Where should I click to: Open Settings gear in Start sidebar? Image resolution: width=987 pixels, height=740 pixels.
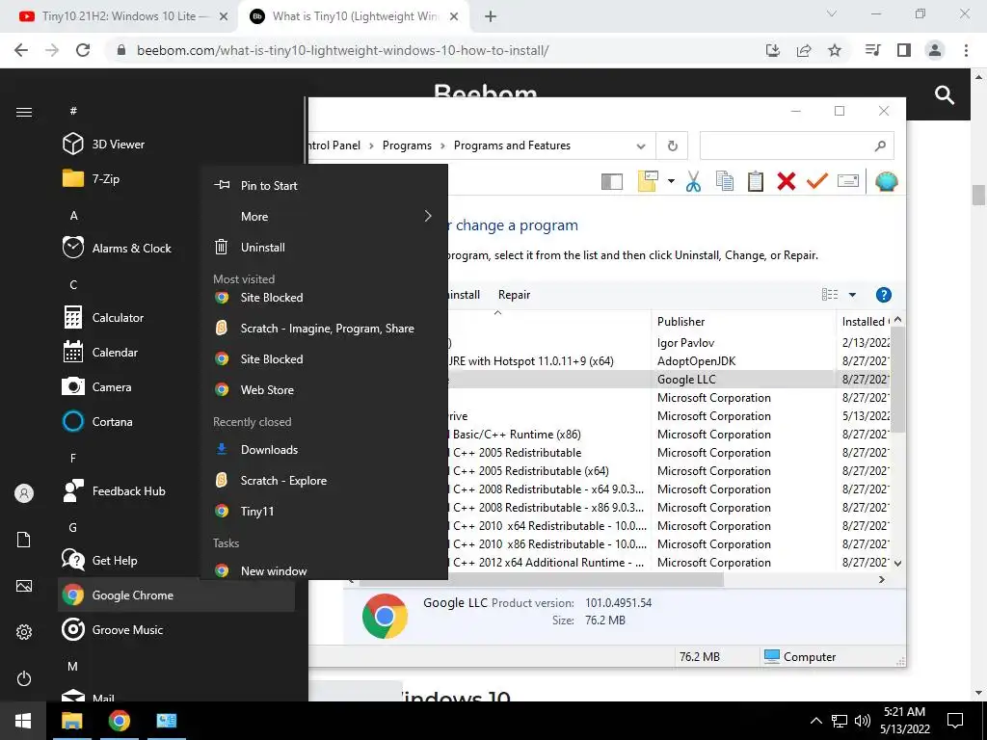(24, 632)
